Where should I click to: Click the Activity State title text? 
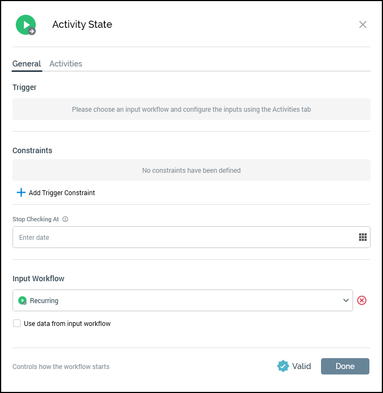coord(82,25)
